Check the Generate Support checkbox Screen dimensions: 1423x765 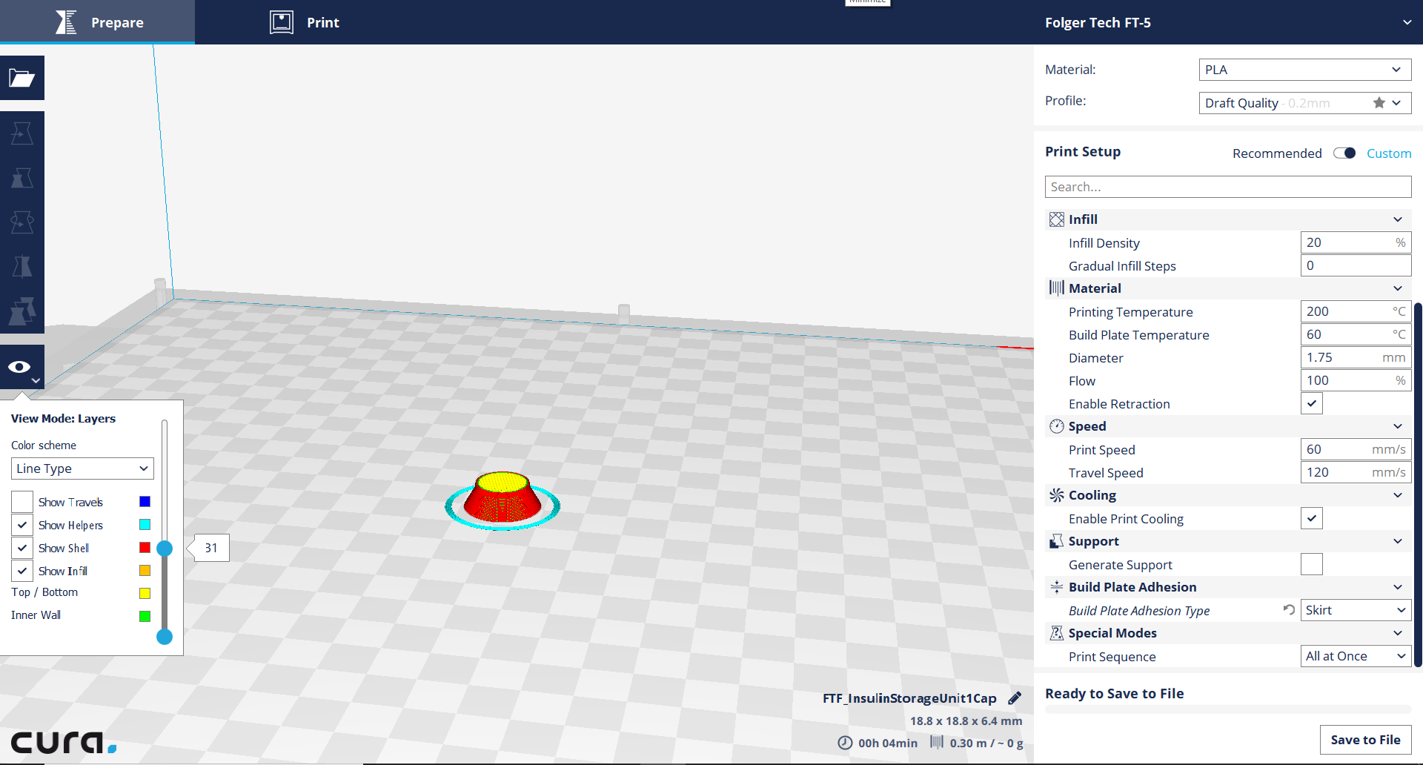tap(1312, 564)
